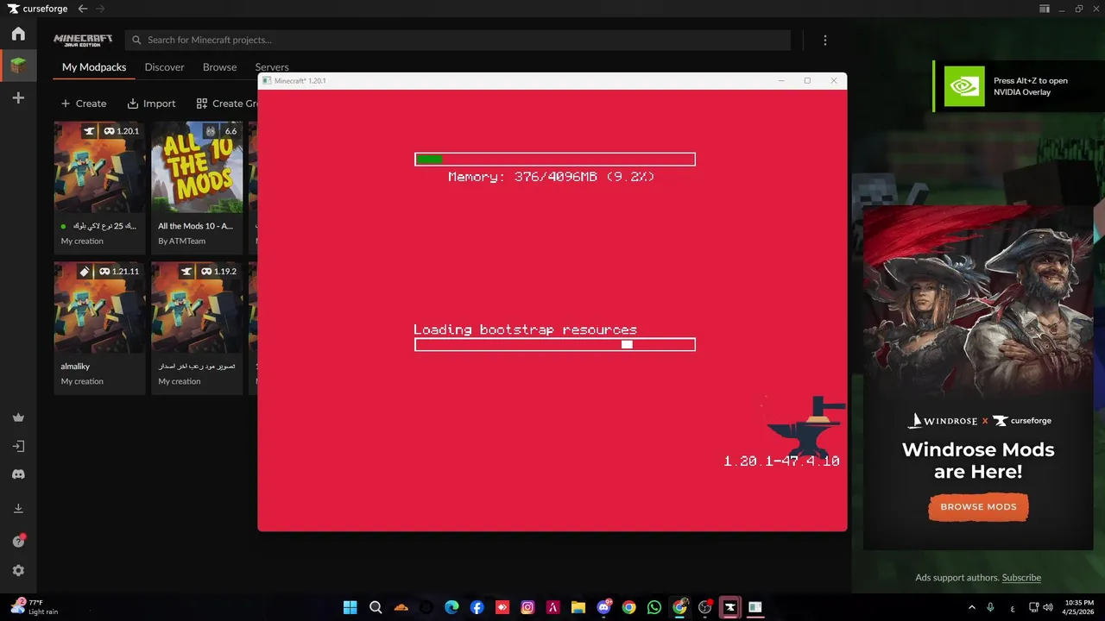Image resolution: width=1105 pixels, height=621 pixels.
Task: Select the Minecraft game icon in sidebar
Action: click(18, 66)
